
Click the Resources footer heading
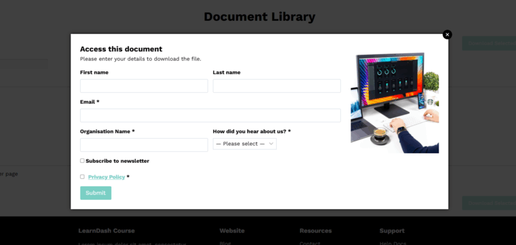(316, 231)
